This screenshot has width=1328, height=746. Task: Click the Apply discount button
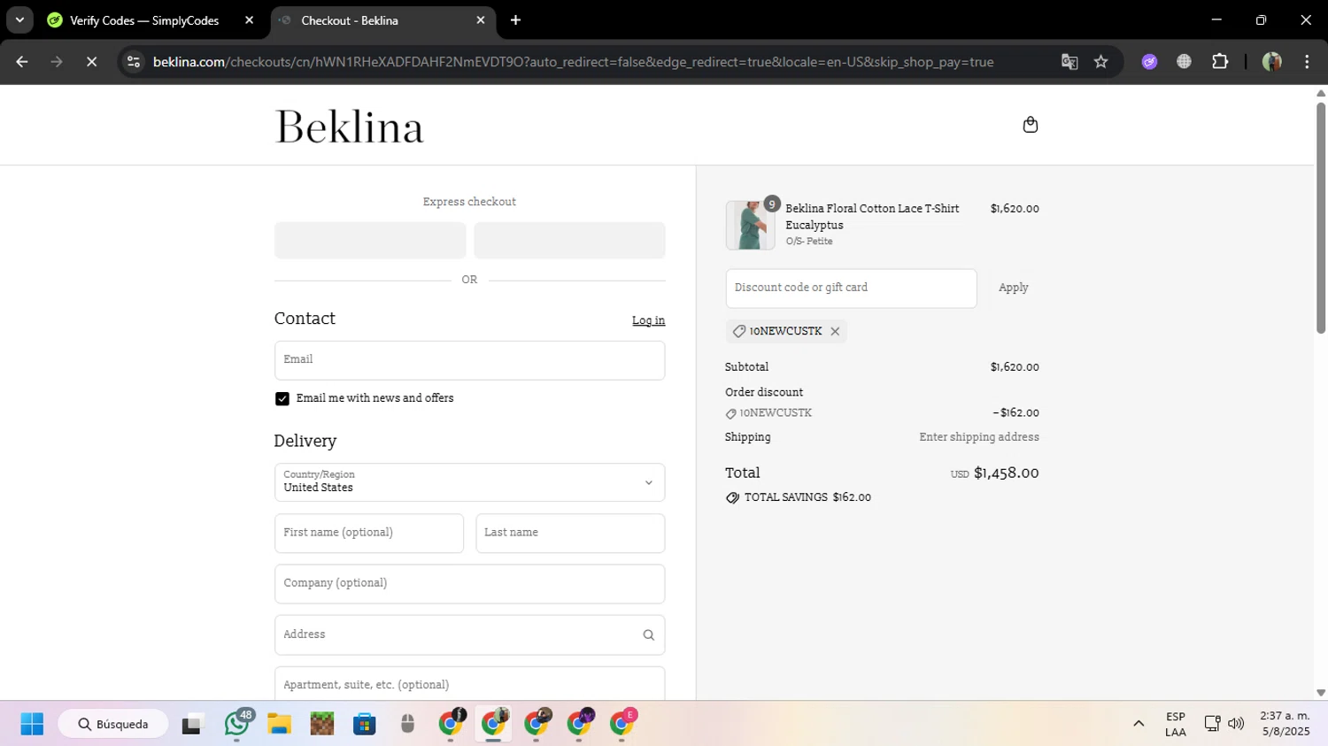pyautogui.click(x=1013, y=288)
